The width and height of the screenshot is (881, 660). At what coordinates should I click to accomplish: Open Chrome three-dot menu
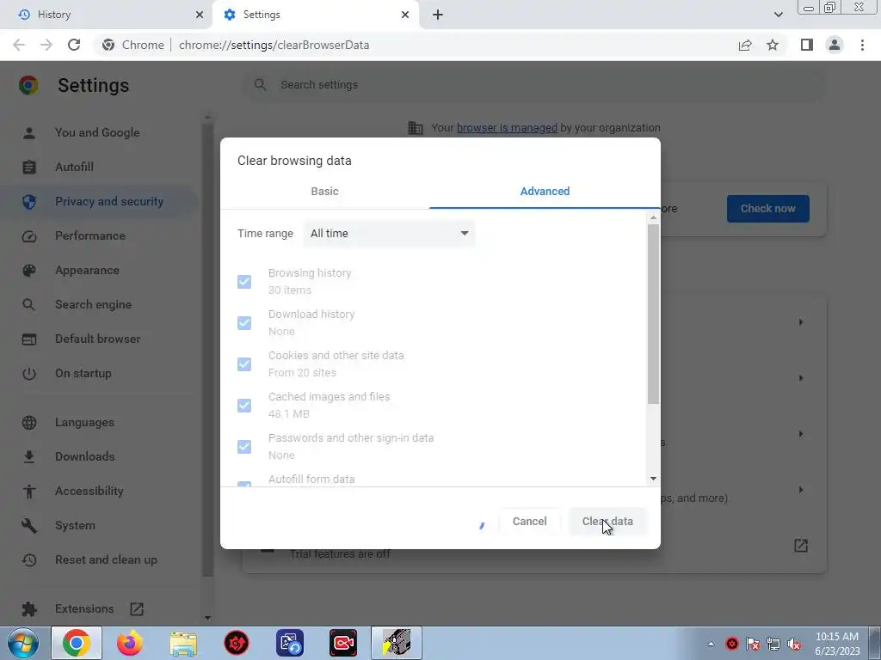tap(862, 45)
